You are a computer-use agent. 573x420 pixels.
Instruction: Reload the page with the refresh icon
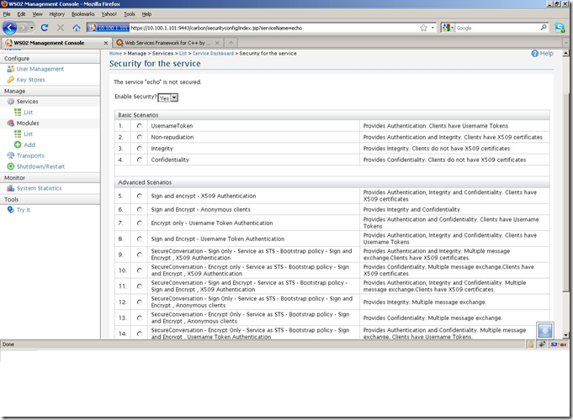(45, 28)
